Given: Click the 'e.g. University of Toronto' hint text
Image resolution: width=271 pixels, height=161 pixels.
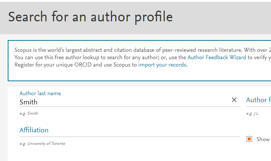Looking at the screenshot, I should (x=42, y=143).
